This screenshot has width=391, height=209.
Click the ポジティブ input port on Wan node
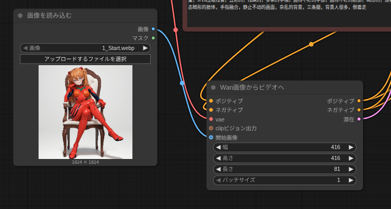click(211, 101)
